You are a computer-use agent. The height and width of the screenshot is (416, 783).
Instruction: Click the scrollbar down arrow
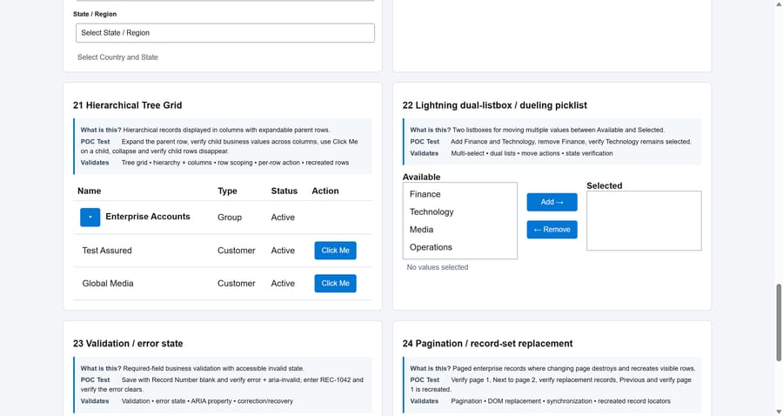coord(778,412)
